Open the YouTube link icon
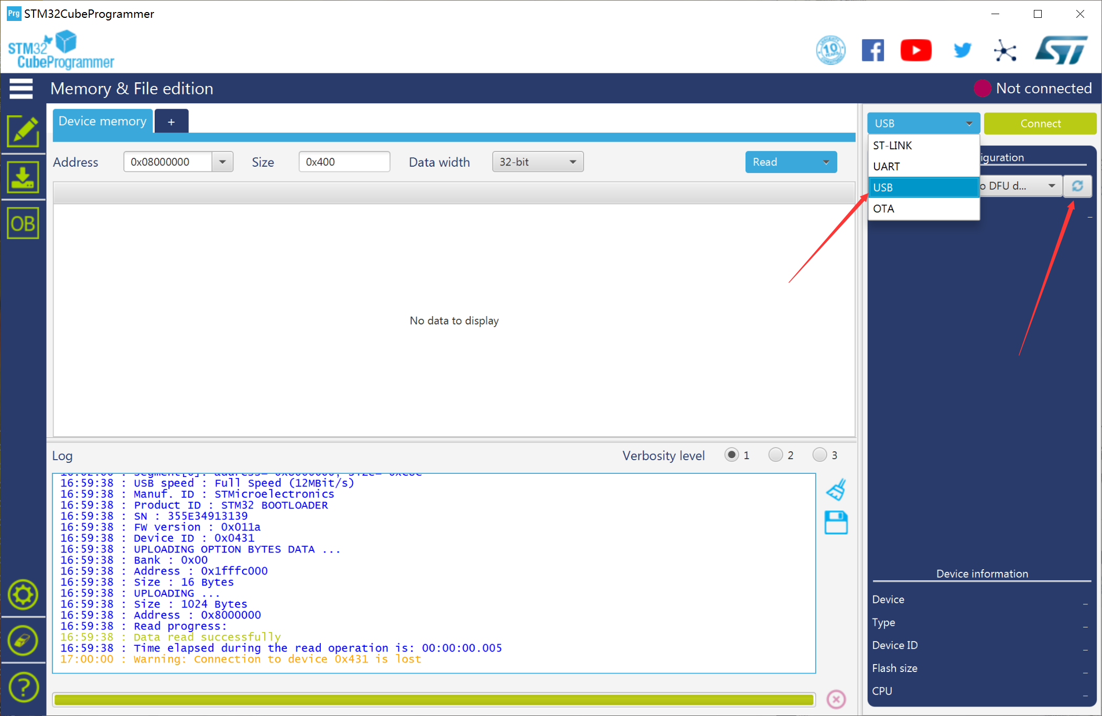Image resolution: width=1102 pixels, height=716 pixels. tap(915, 50)
